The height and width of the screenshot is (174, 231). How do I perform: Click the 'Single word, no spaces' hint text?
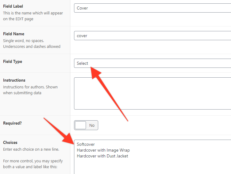[24, 41]
